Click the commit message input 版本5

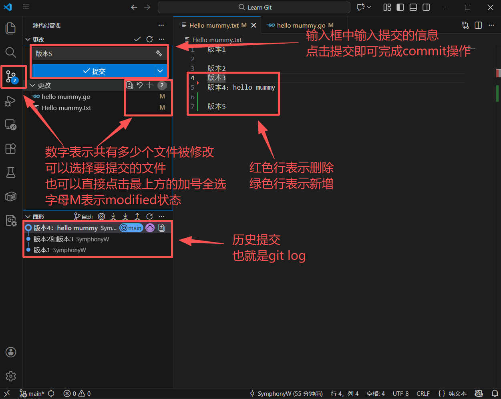coord(94,53)
